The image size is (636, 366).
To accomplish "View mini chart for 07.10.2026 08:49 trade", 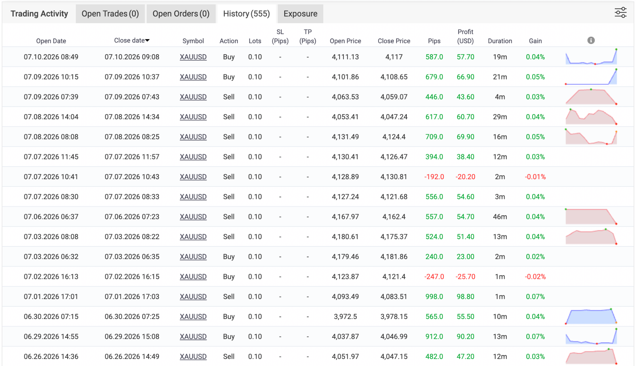I will click(591, 57).
